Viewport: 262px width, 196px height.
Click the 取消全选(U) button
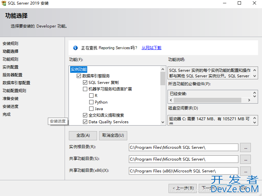coord(113,135)
